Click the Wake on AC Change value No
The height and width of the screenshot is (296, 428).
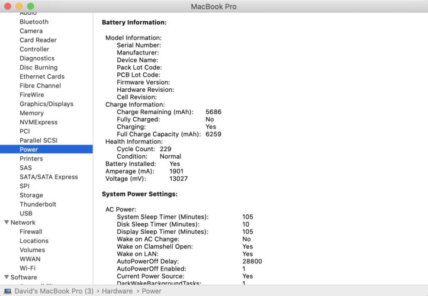[246, 239]
